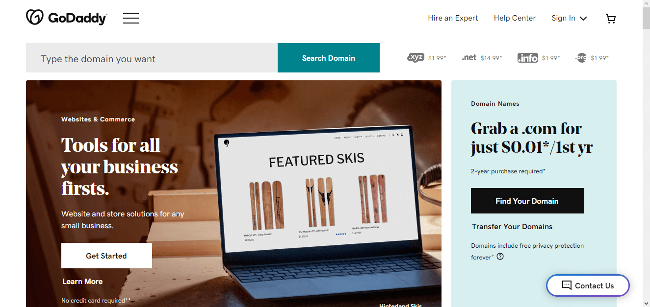Expand the Sign In dropdown
650x307 pixels.
[x=569, y=18]
